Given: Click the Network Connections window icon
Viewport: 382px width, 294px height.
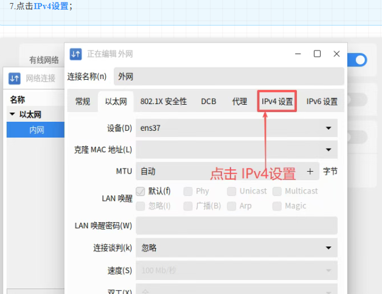Looking at the screenshot, I should [14, 78].
